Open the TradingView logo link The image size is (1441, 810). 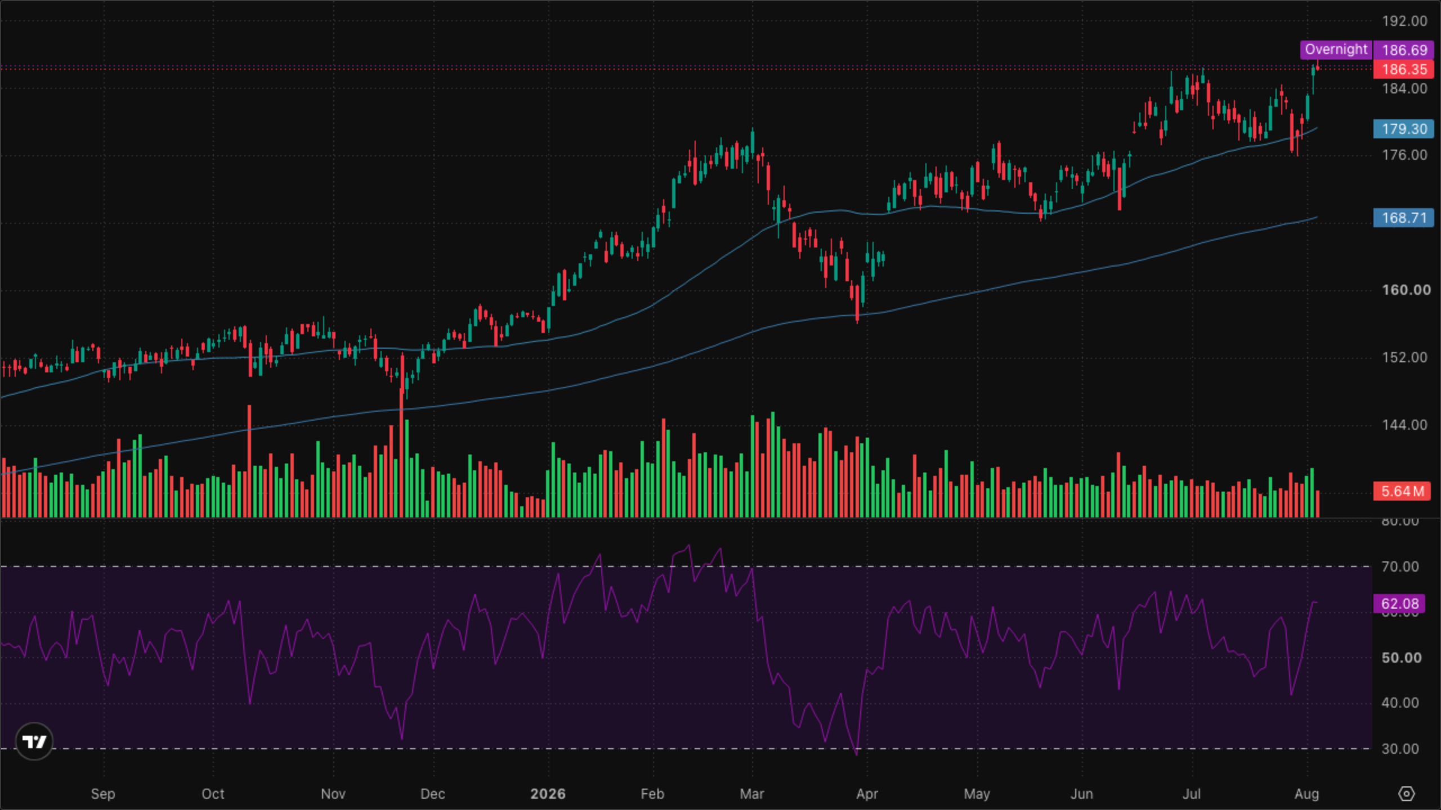[x=34, y=741]
